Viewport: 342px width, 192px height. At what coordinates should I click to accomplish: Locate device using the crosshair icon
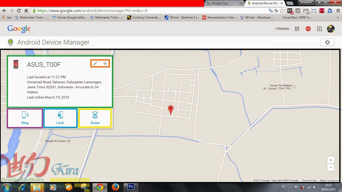pyautogui.click(x=105, y=63)
